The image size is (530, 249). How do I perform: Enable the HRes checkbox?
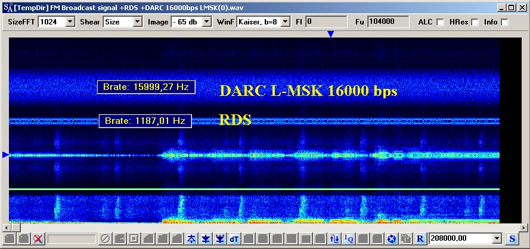[x=475, y=22]
